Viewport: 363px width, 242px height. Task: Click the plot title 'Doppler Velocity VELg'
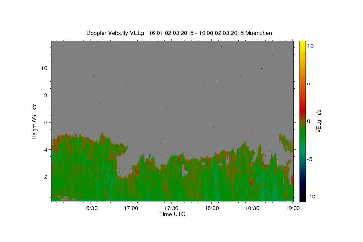116,33
